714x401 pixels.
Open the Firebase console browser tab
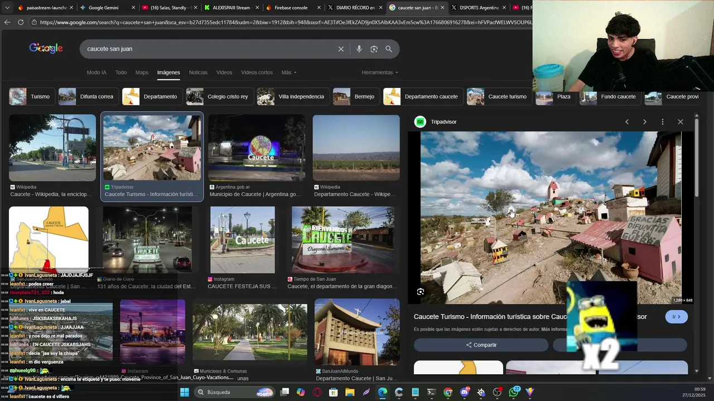tap(291, 8)
